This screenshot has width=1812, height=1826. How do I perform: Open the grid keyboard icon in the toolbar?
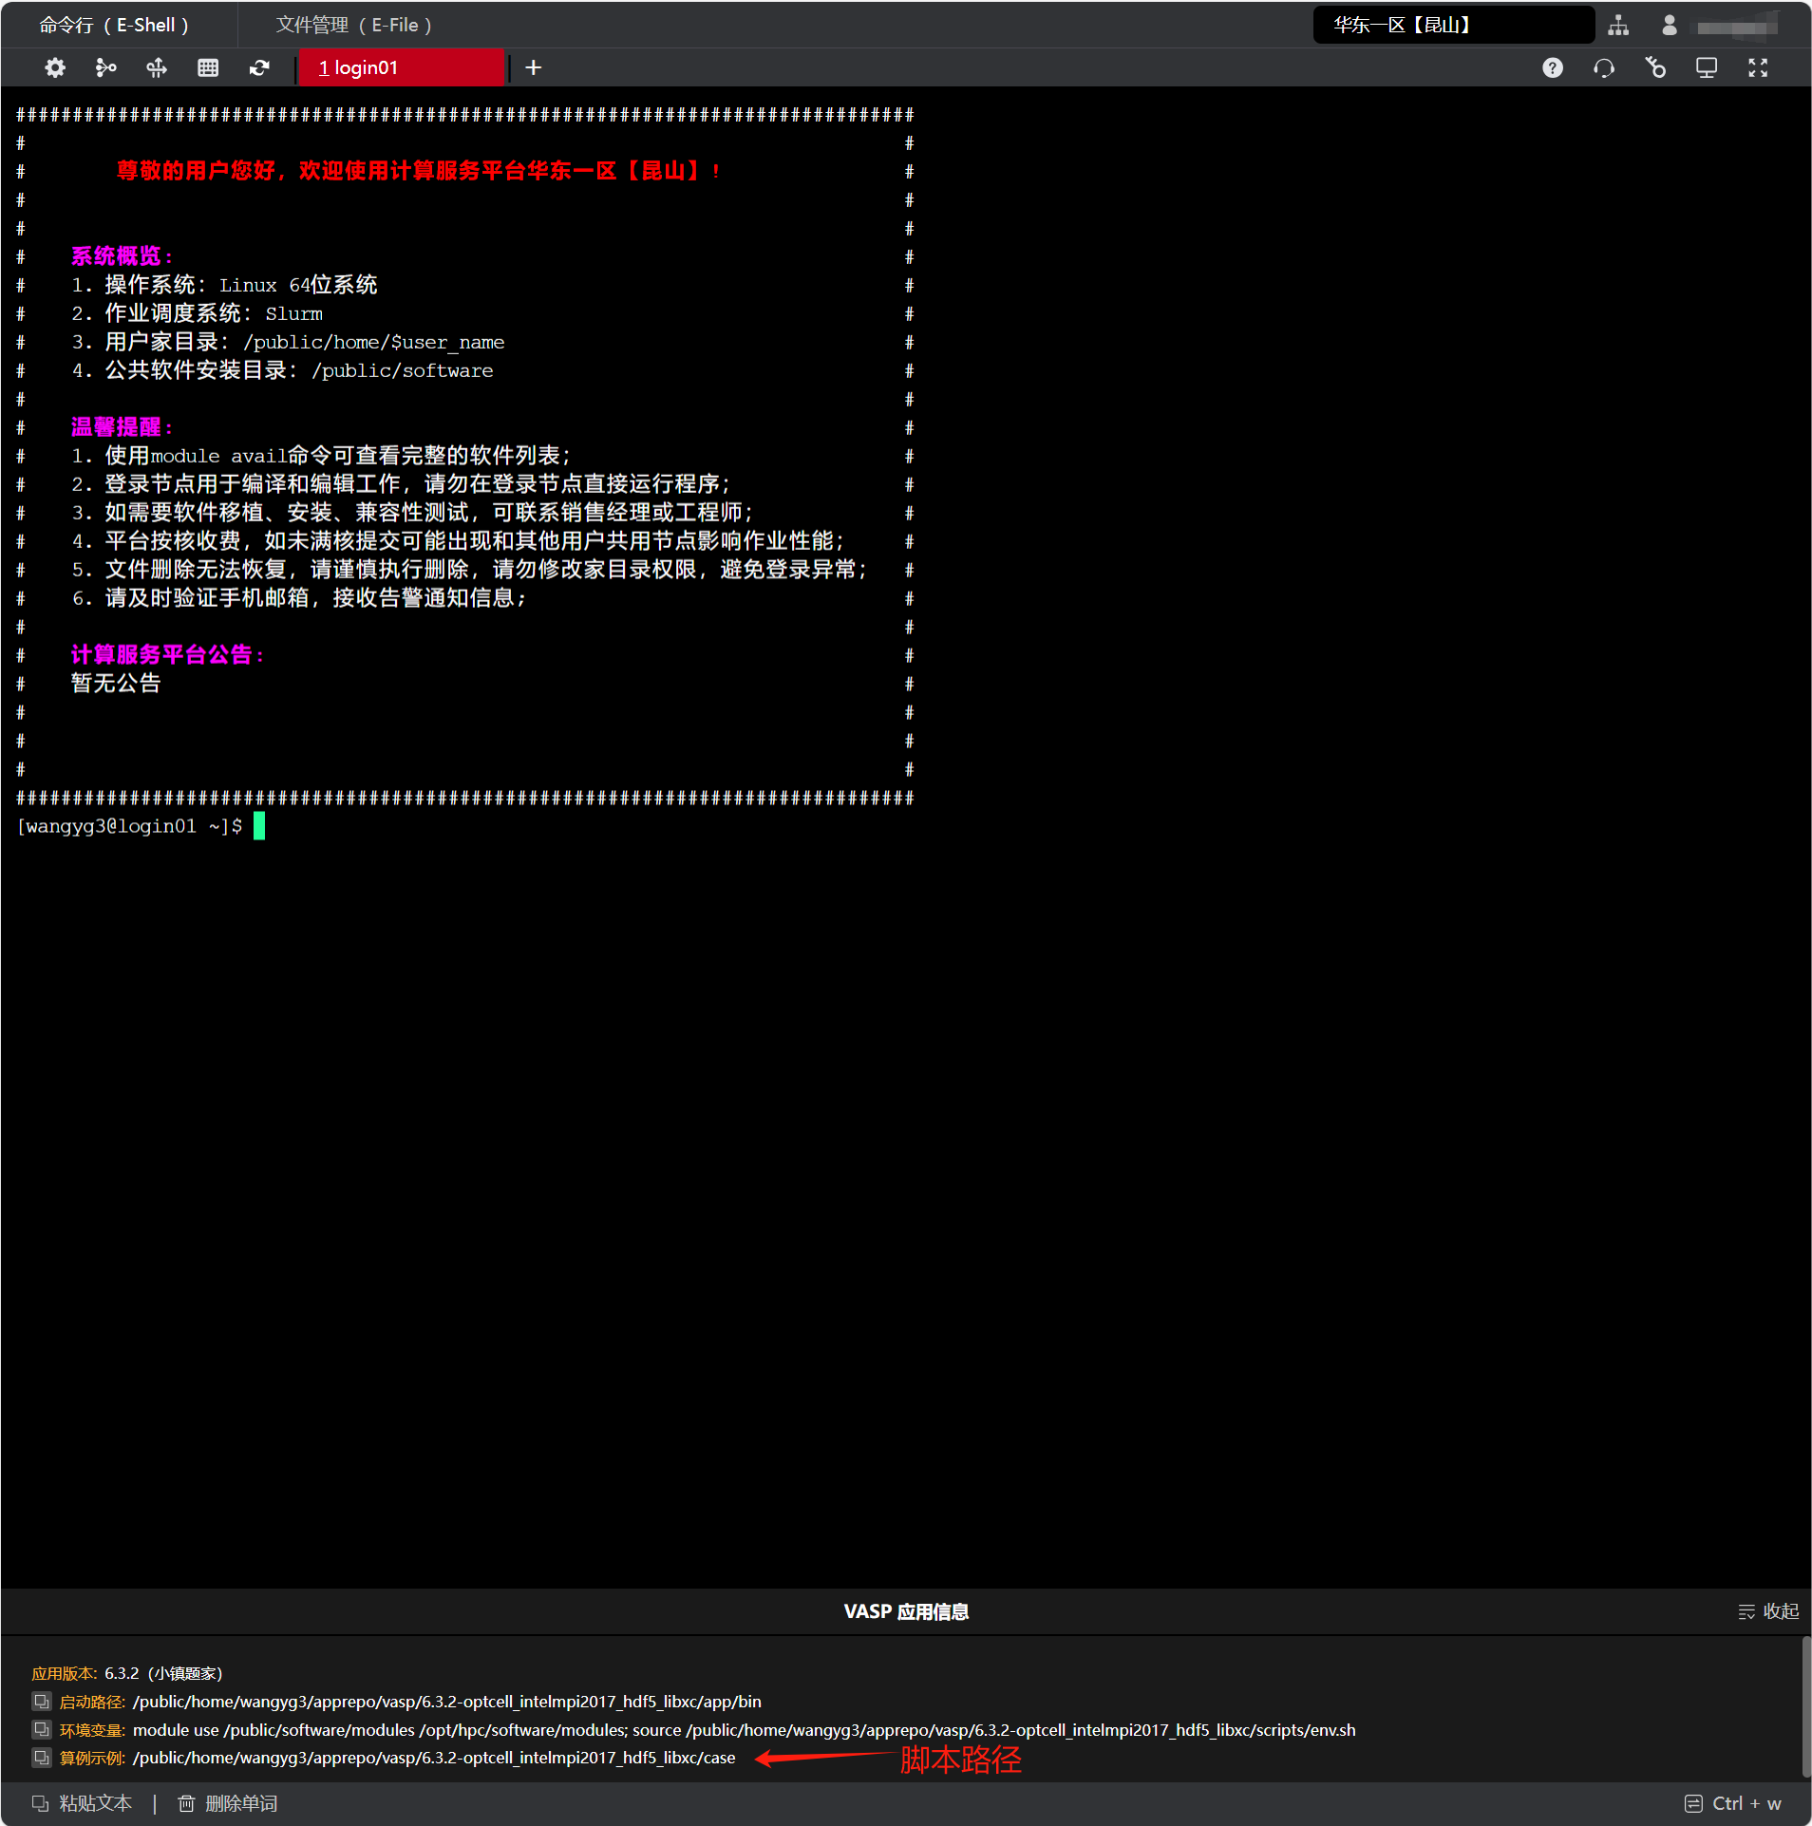(208, 67)
